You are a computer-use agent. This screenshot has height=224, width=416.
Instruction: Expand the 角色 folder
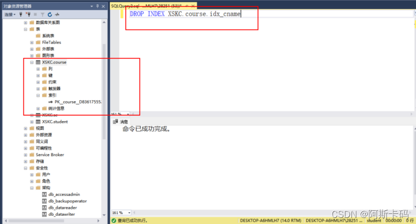click(32, 181)
